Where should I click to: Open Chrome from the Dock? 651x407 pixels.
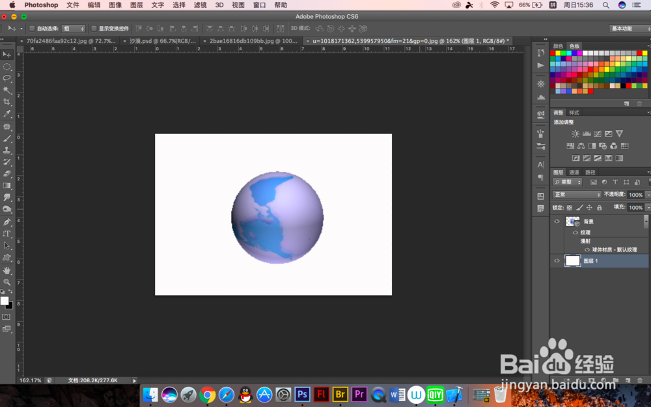(x=207, y=395)
